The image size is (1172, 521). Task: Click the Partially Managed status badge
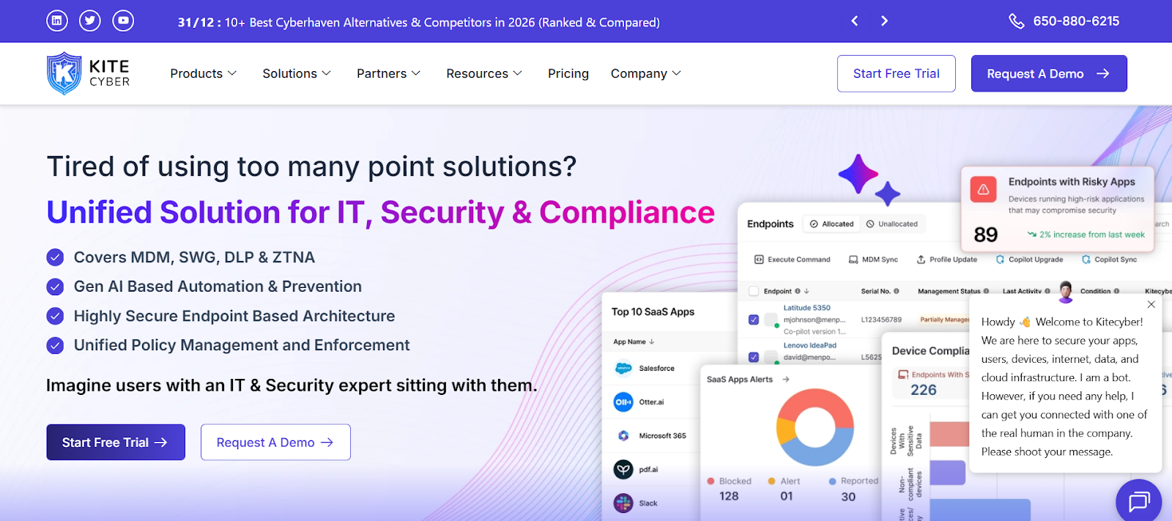[x=944, y=319]
